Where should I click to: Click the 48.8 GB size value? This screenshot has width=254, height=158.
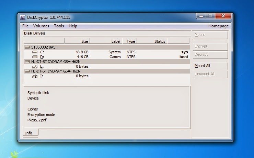click(x=82, y=52)
